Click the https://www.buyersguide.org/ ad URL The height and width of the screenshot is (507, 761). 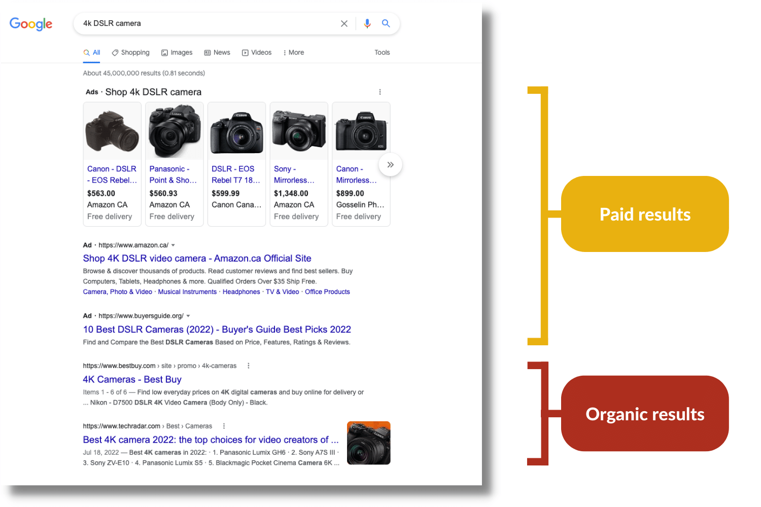(141, 316)
